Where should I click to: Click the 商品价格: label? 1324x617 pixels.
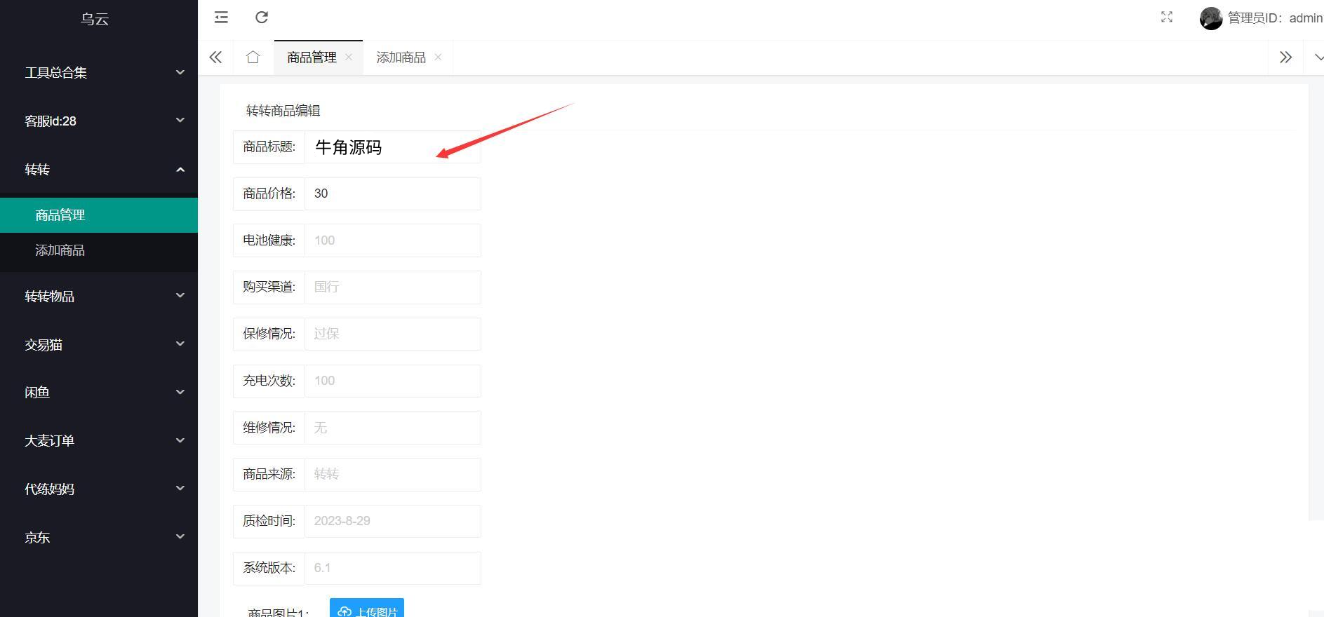pyautogui.click(x=269, y=194)
